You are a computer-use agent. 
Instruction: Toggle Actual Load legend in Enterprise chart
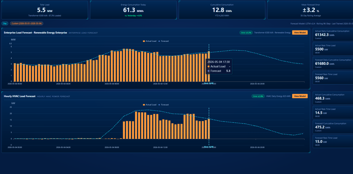[x=149, y=41]
